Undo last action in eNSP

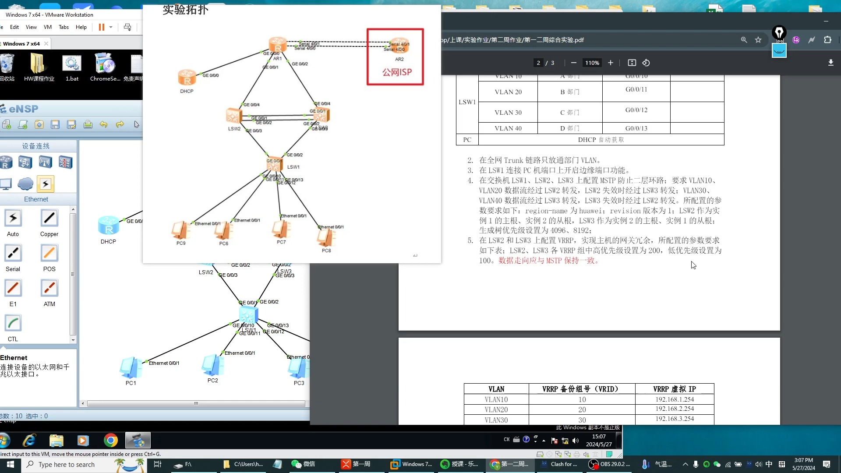(x=103, y=125)
